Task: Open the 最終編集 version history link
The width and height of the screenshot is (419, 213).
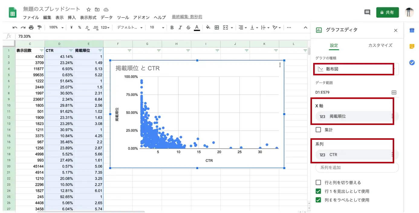Action: coord(187,17)
